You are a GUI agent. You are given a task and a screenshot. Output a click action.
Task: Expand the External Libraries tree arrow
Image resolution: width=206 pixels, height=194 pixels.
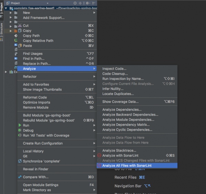click(6, 72)
